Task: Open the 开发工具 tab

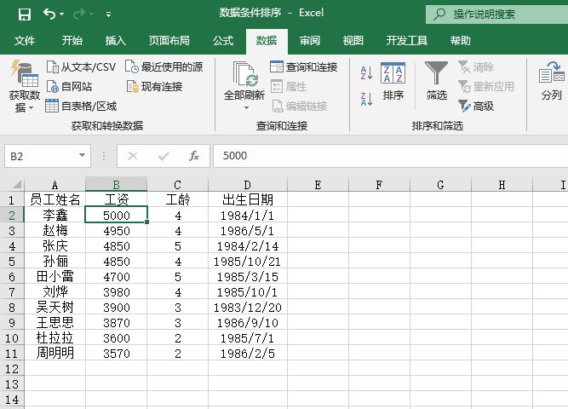Action: [406, 41]
